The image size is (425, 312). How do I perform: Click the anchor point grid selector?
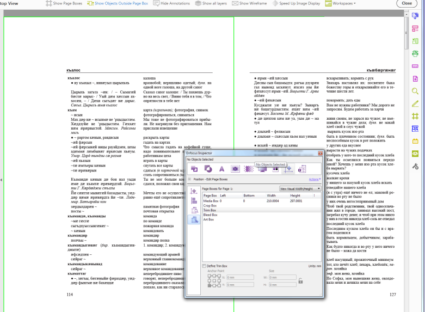coord(214,280)
